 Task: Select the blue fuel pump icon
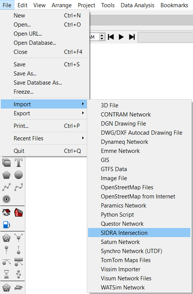(6, 225)
